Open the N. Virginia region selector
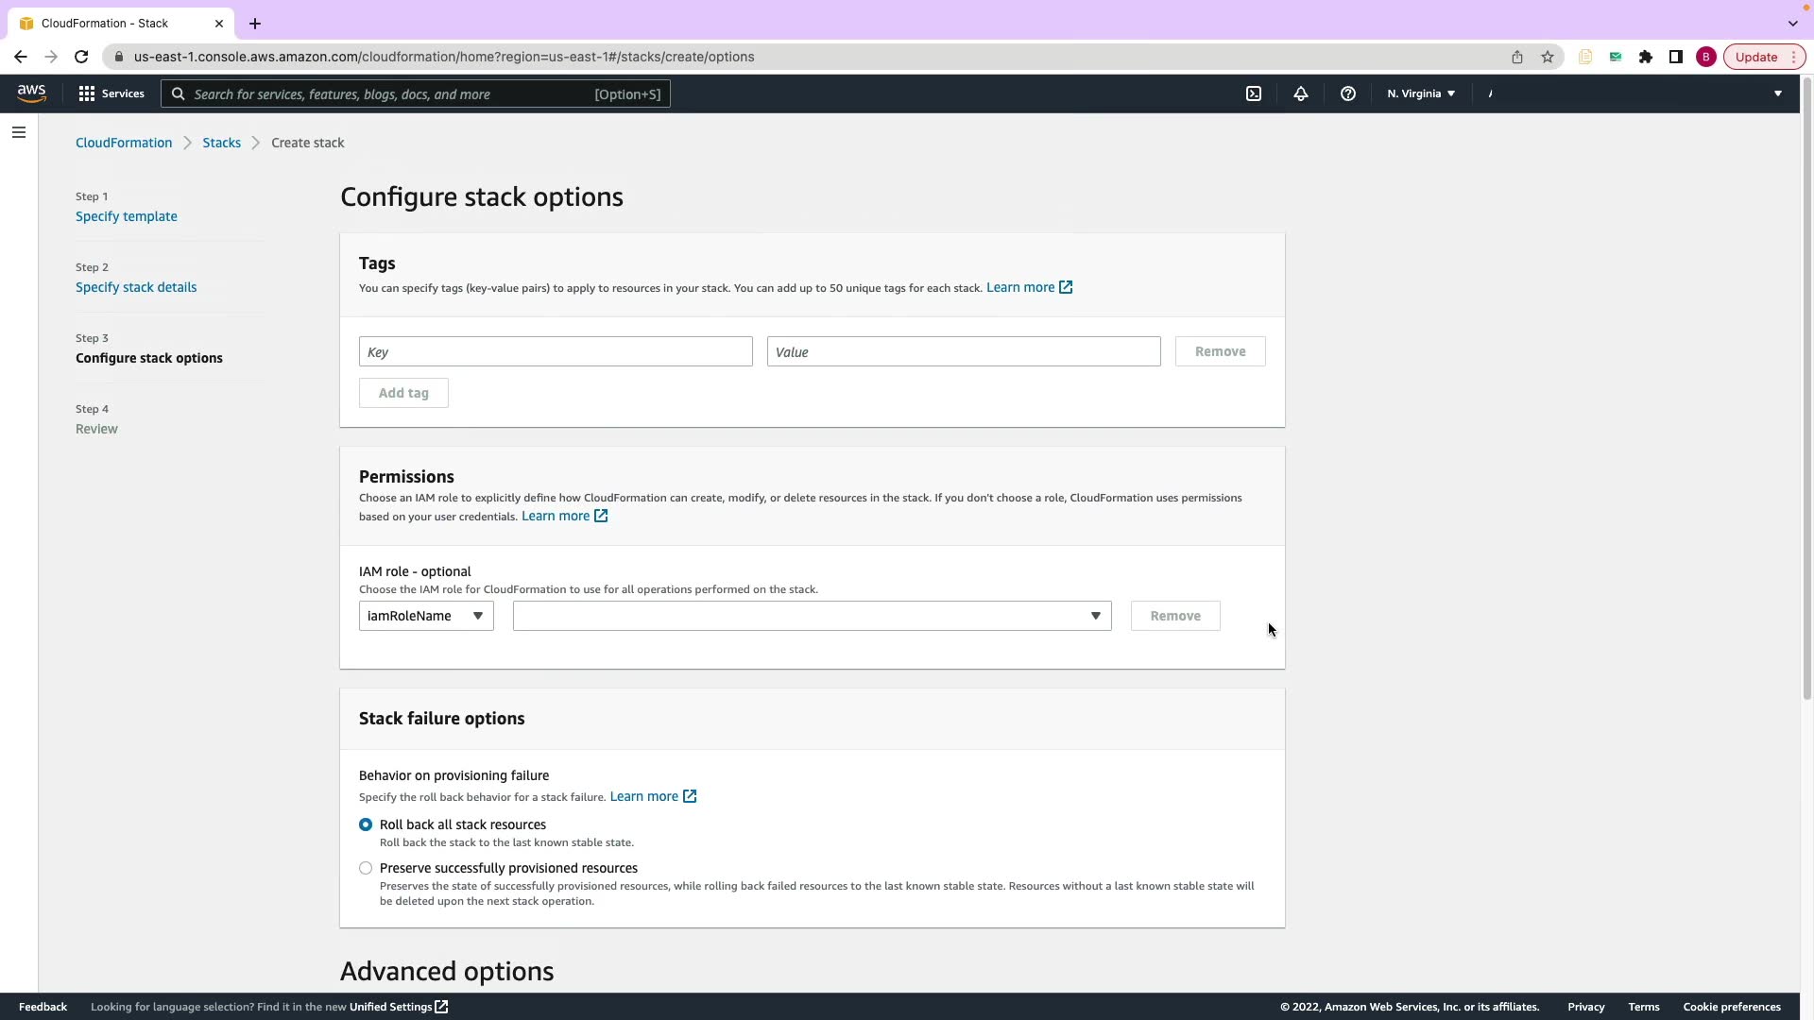 1421,93
